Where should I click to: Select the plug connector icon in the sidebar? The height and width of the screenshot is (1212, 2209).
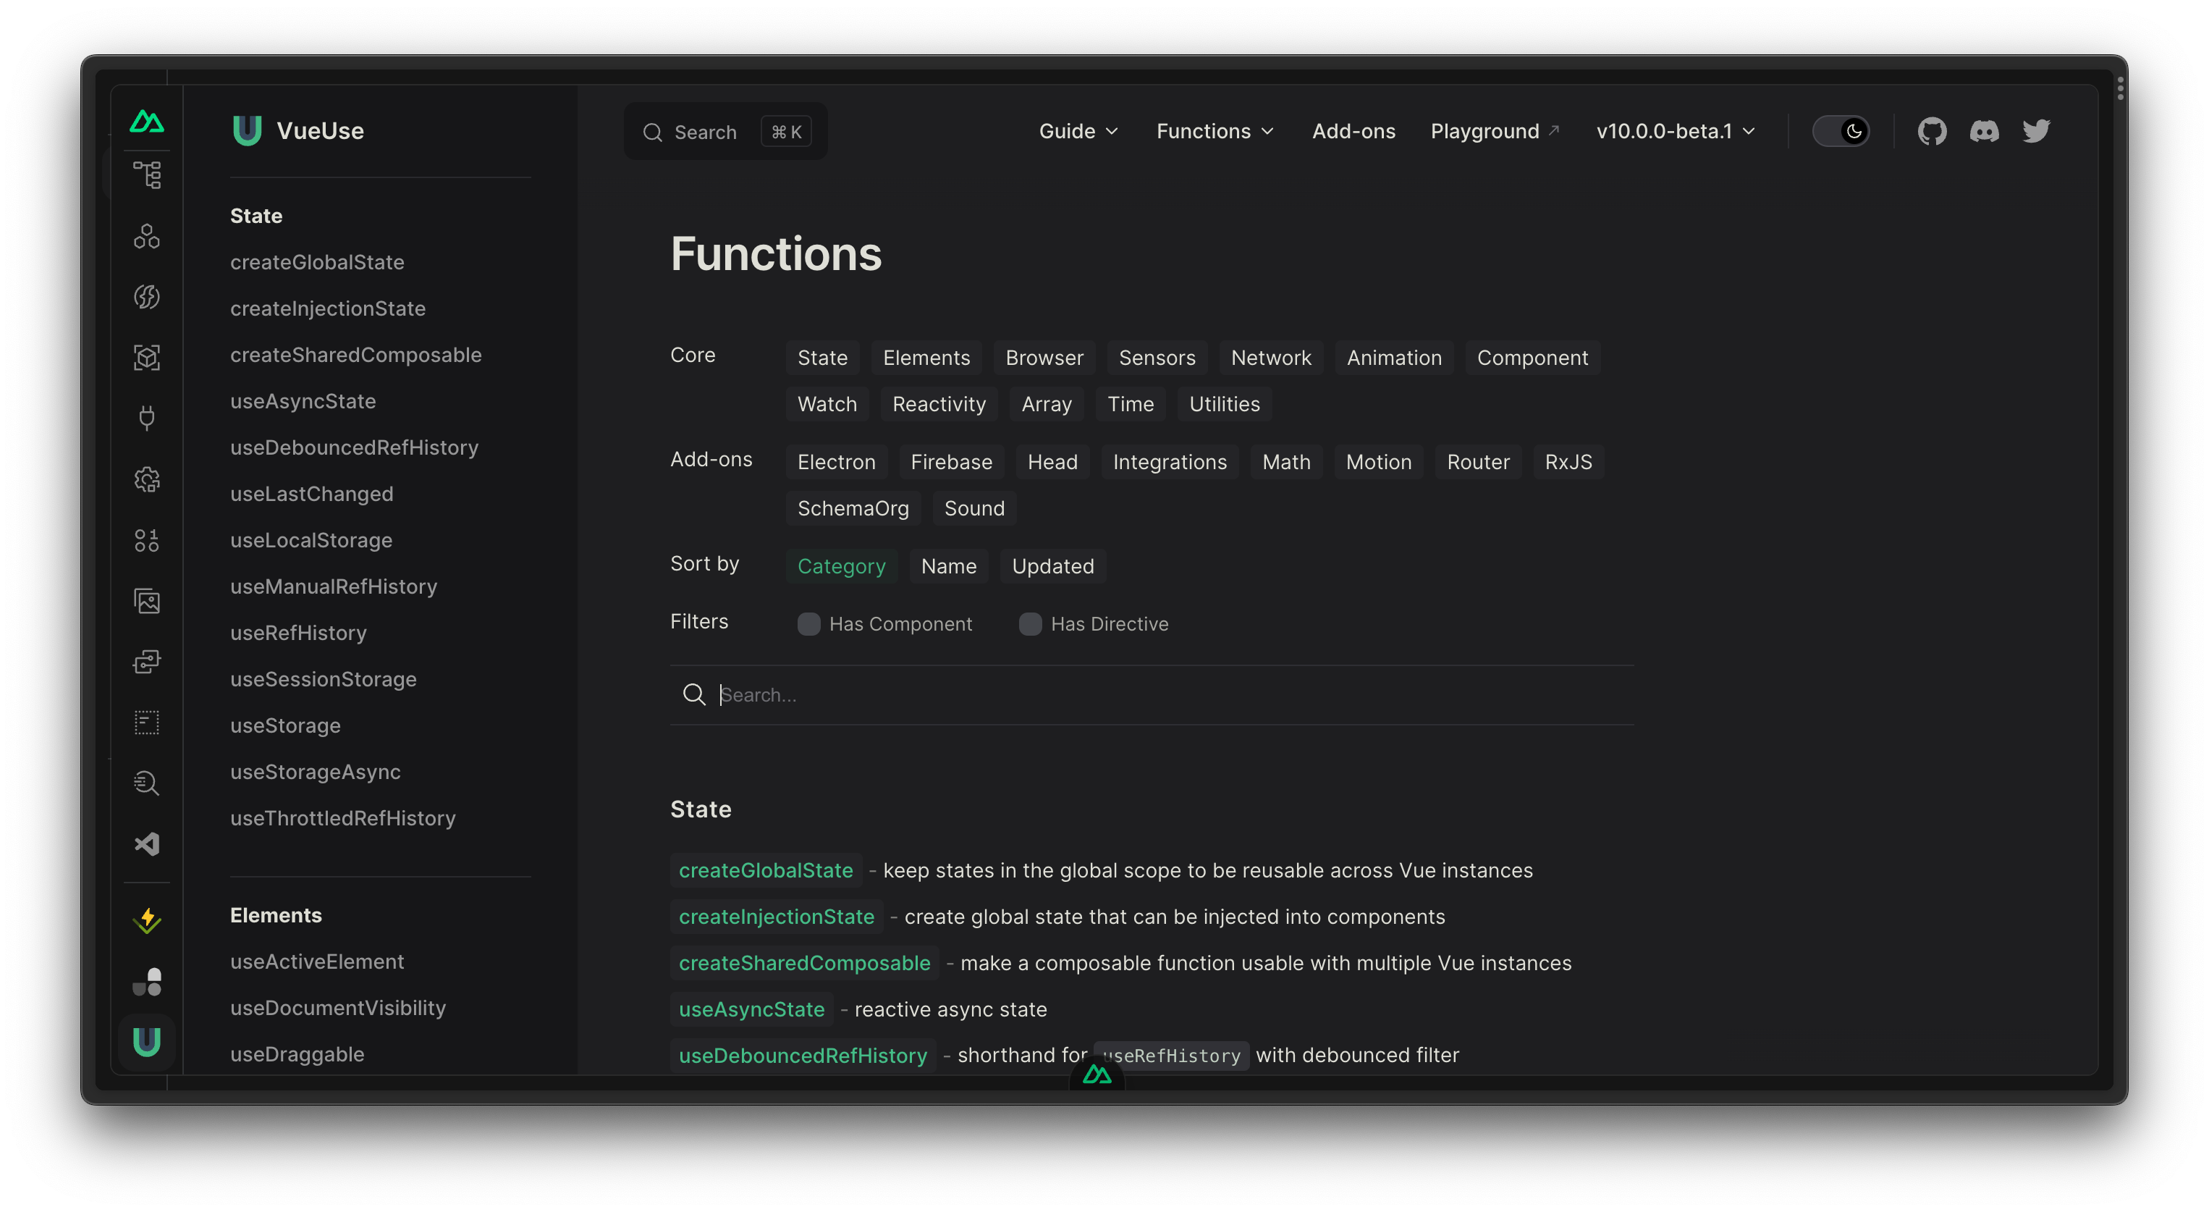147,418
